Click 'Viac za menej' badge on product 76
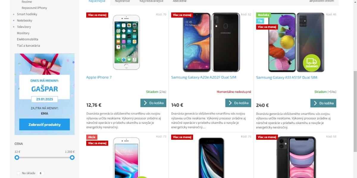The image size is (357, 178). (182, 137)
